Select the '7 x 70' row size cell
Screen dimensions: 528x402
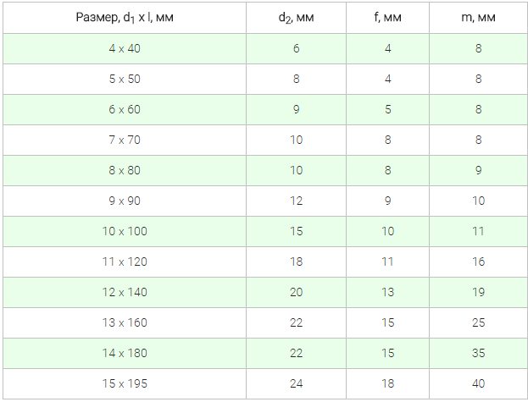(x=125, y=140)
